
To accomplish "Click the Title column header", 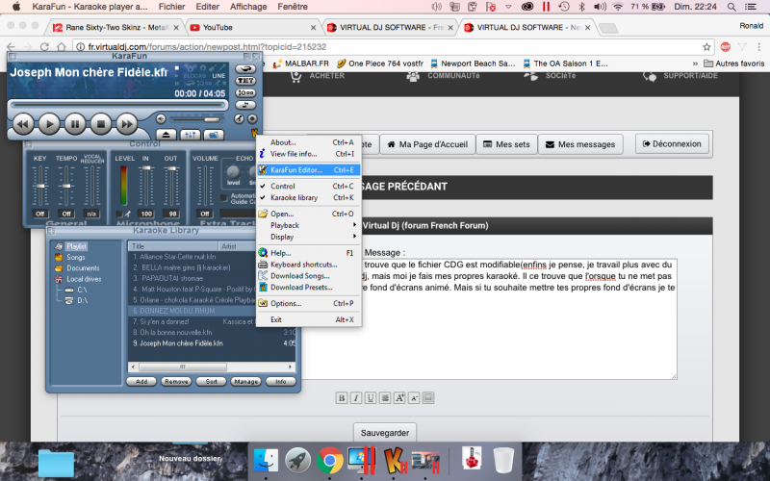I will (x=173, y=246).
